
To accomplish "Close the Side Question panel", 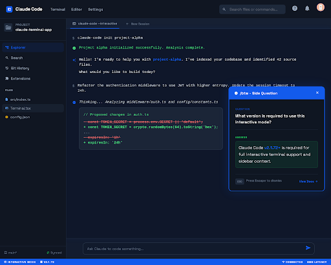I will pyautogui.click(x=317, y=92).
